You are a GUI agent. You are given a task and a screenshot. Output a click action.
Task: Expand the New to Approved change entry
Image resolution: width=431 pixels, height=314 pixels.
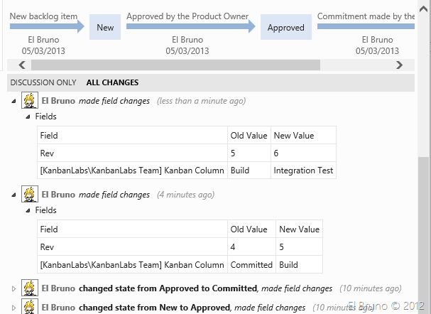tap(14, 308)
